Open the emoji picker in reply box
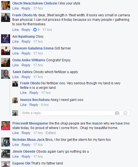This screenshot has width=138, height=167. [125, 113]
